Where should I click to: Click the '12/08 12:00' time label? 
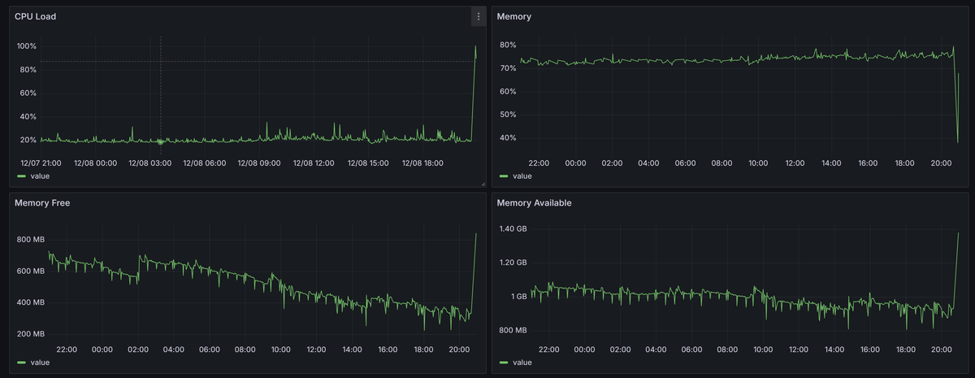coord(314,163)
